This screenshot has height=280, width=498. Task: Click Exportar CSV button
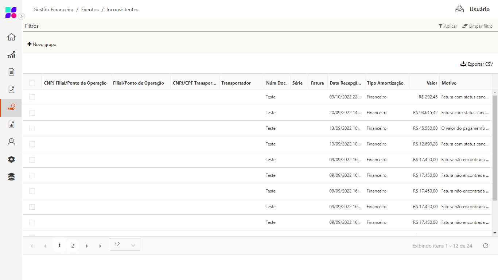coord(476,64)
